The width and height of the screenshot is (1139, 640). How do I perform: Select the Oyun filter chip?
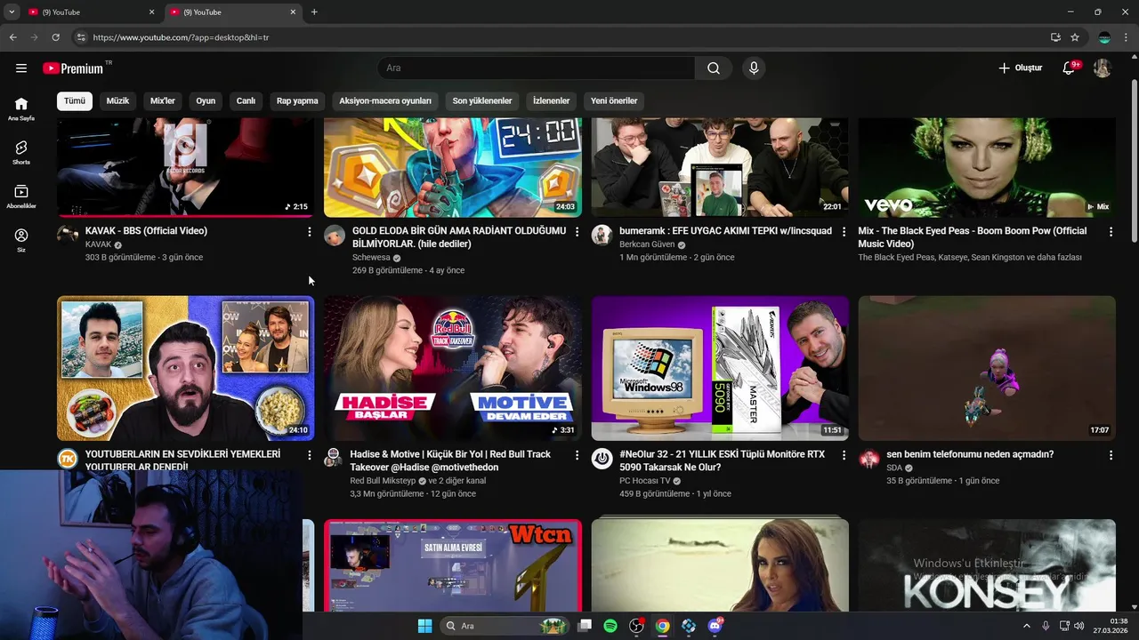(206, 100)
